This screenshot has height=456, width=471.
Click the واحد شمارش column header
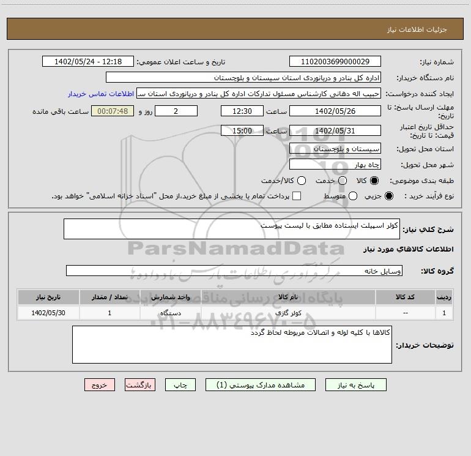tap(170, 297)
